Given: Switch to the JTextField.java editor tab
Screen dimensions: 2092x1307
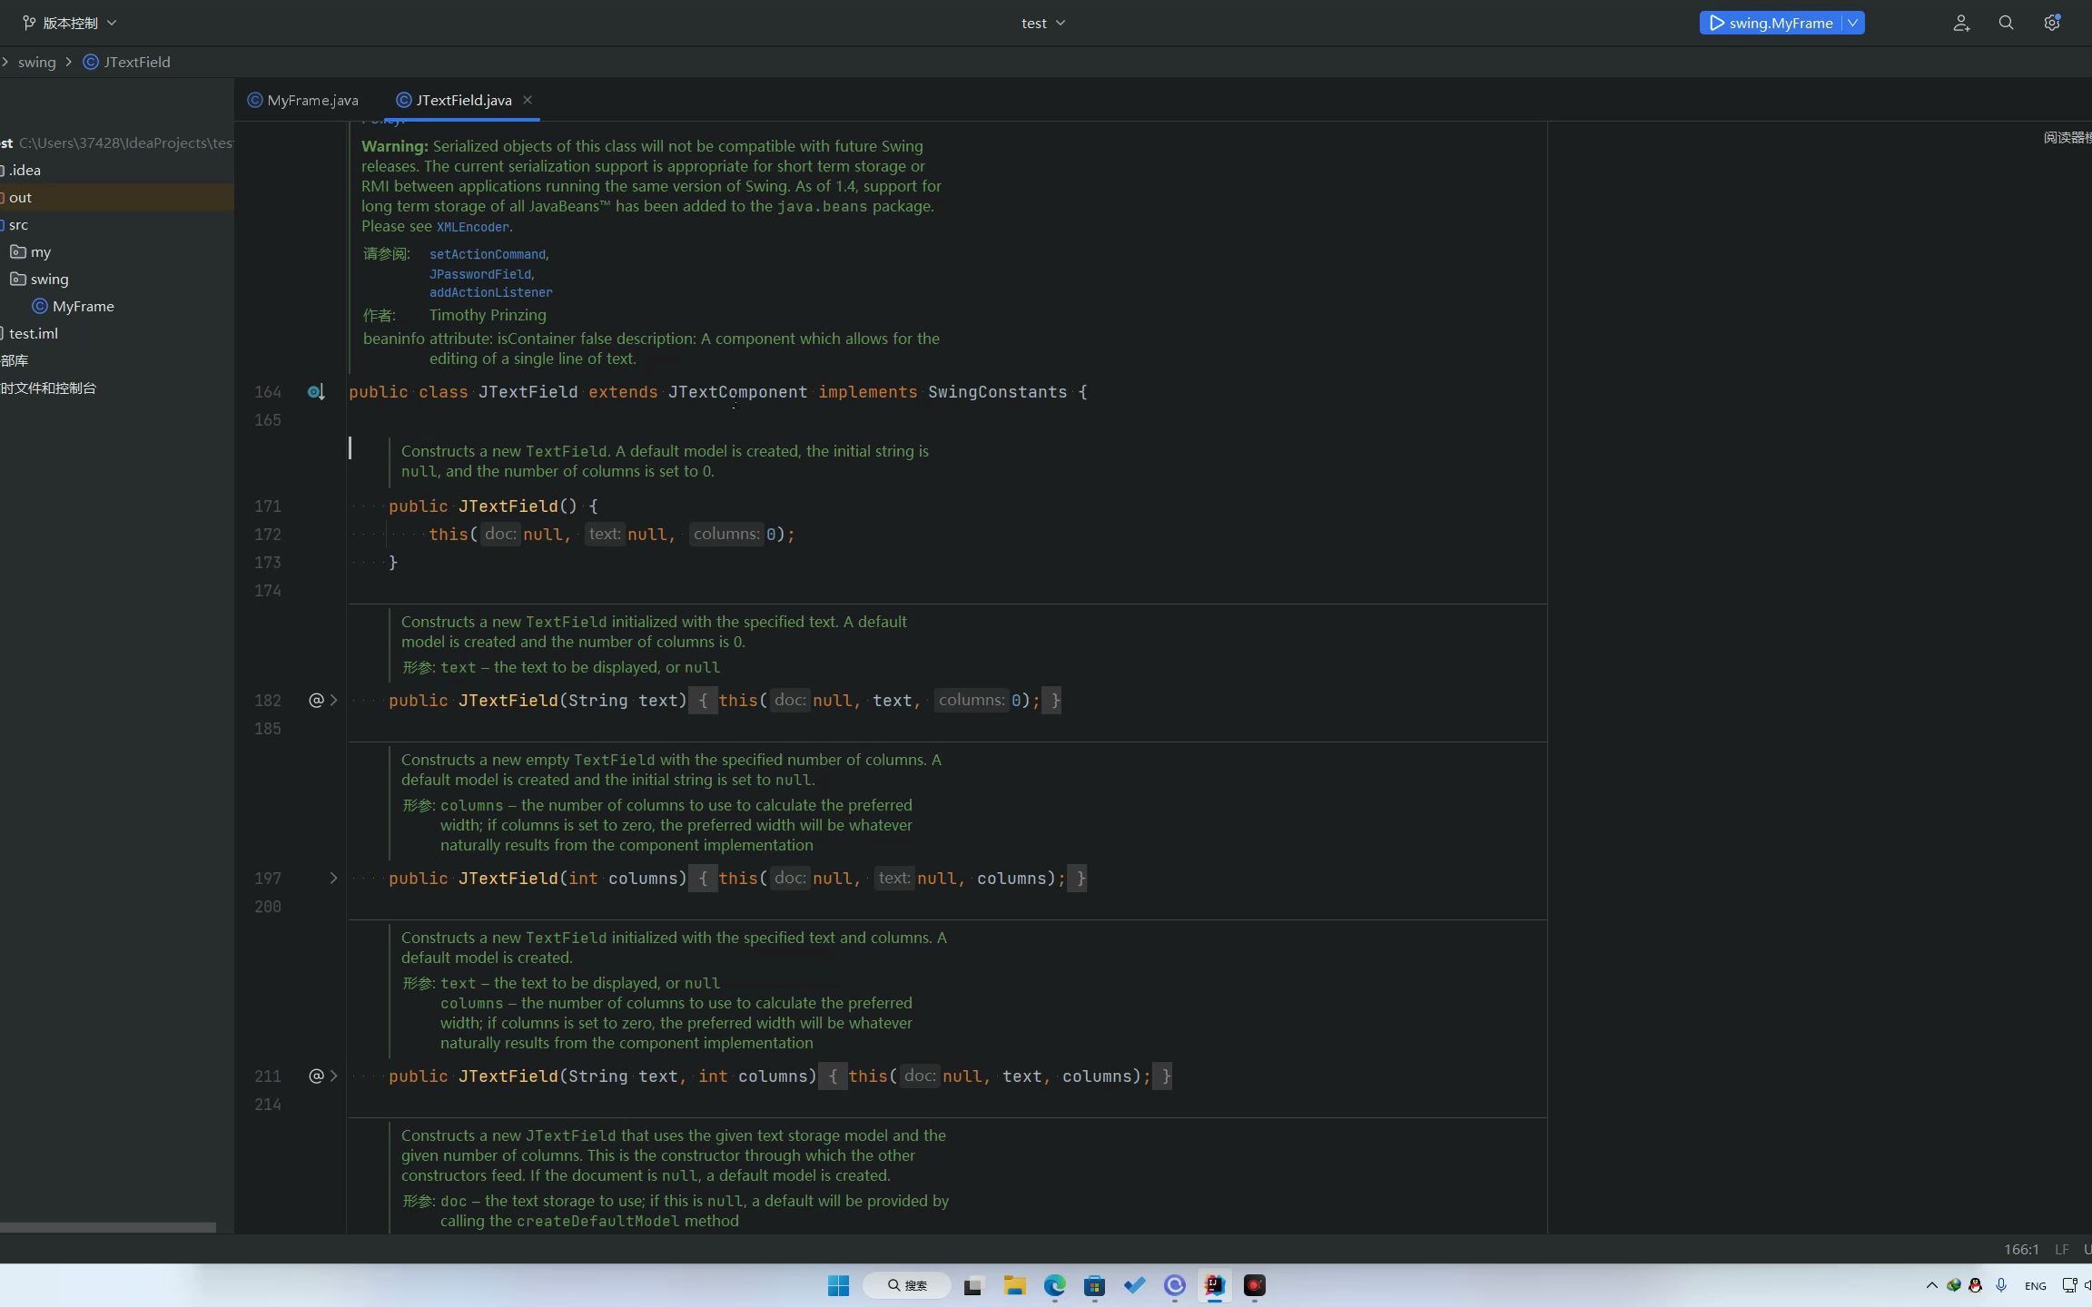Looking at the screenshot, I should (x=464, y=100).
